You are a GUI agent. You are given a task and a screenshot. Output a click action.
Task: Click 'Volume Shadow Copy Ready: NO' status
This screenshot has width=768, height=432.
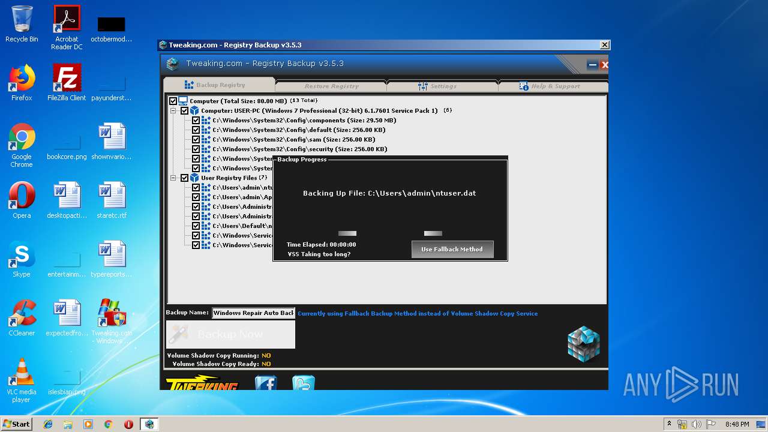221,364
